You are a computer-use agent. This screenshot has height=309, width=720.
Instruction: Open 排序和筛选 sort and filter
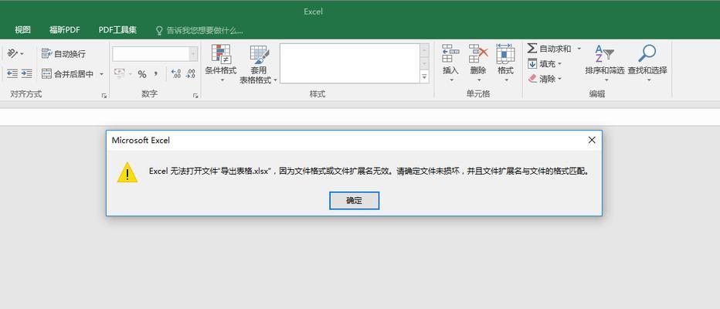605,63
